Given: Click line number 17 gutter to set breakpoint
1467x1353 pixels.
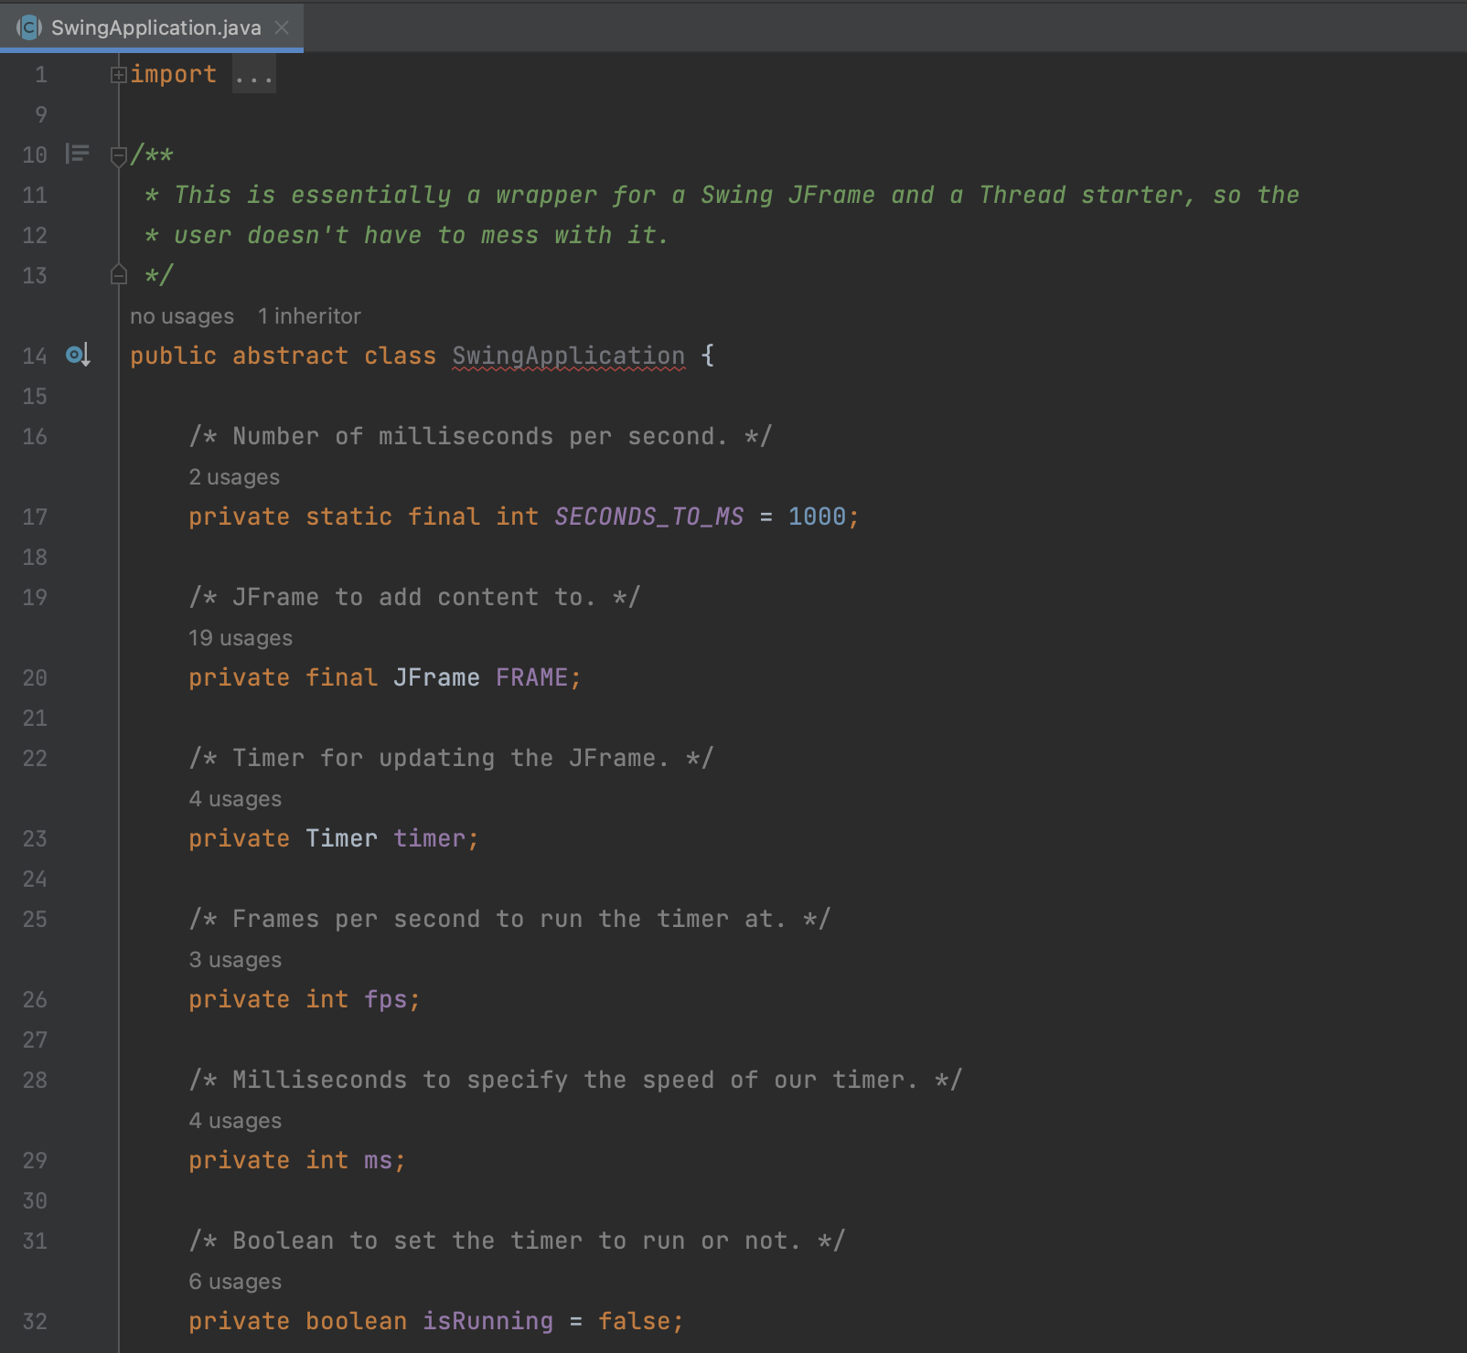Looking at the screenshot, I should point(35,517).
